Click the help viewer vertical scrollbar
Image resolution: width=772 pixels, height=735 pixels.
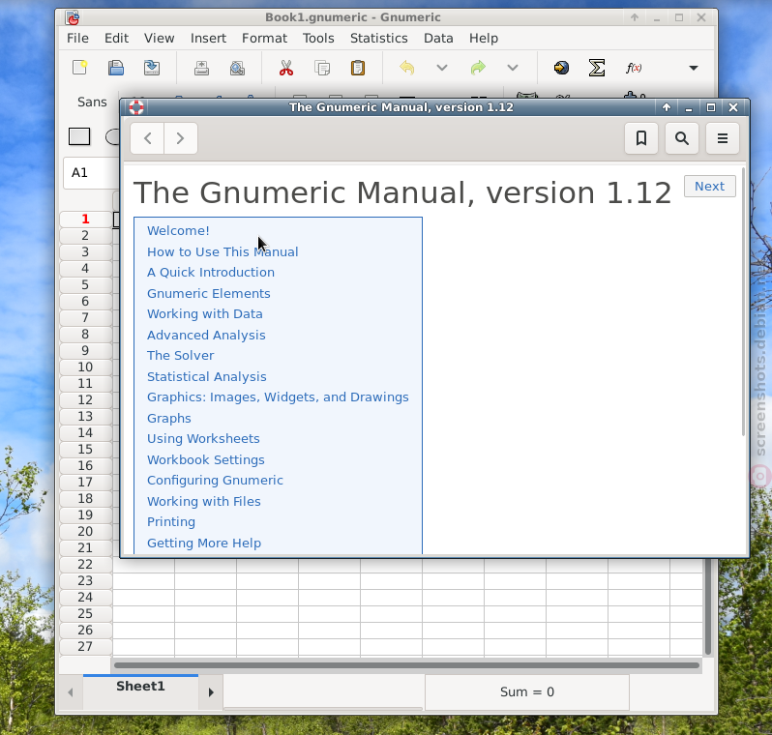[x=743, y=302]
